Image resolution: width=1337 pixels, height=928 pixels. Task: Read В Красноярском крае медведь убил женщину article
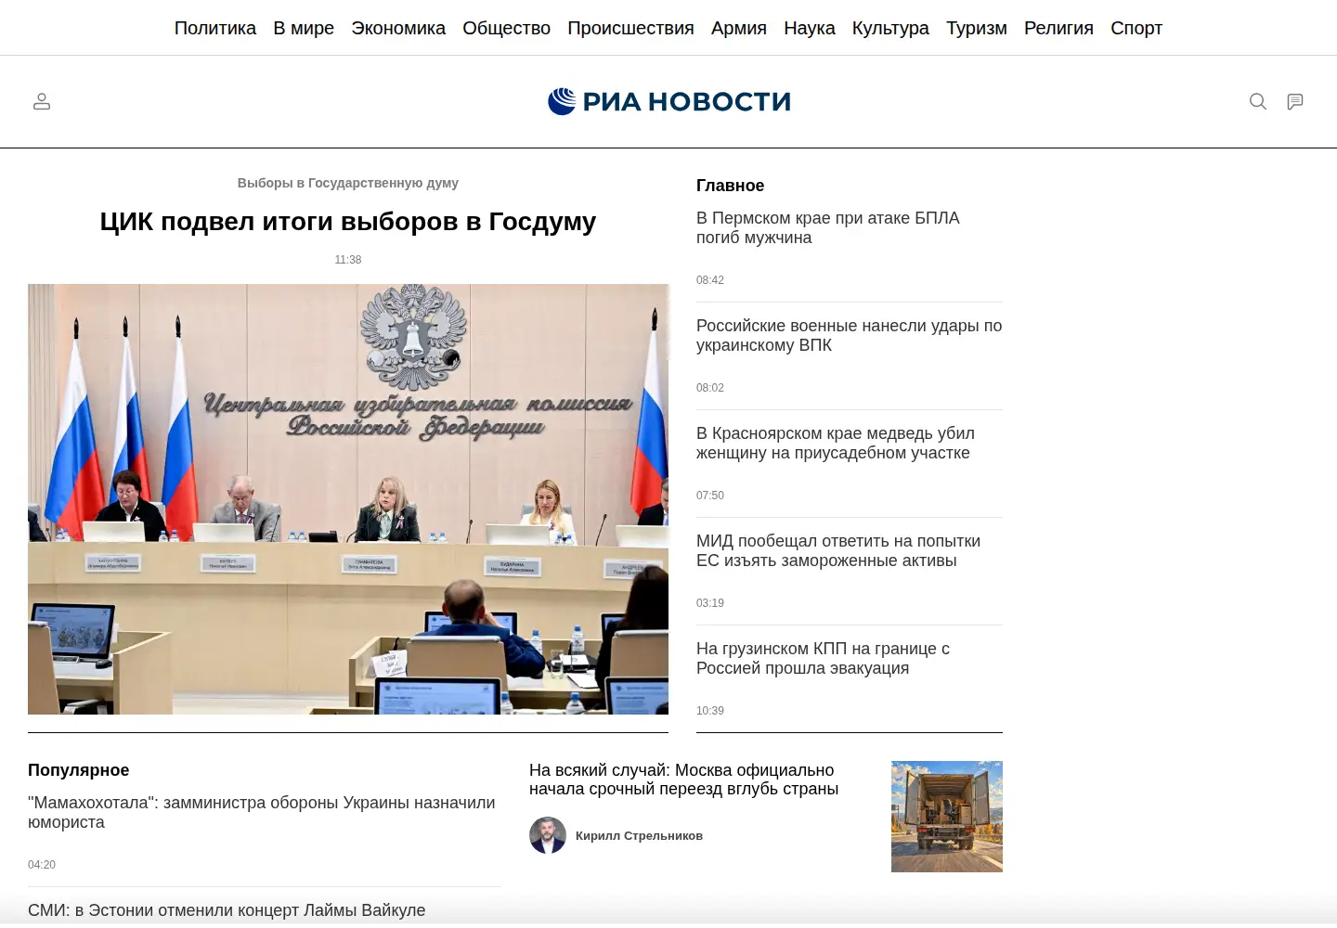tap(835, 443)
